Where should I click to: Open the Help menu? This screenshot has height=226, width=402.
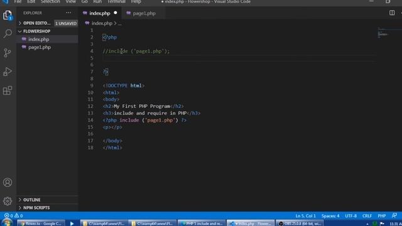(136, 2)
